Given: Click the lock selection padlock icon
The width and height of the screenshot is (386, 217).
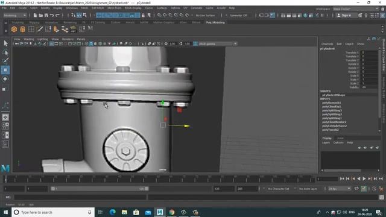Looking at the screenshot, I should (143, 15).
